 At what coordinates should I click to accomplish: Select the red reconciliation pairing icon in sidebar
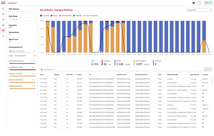pyautogui.click(x=3, y=31)
